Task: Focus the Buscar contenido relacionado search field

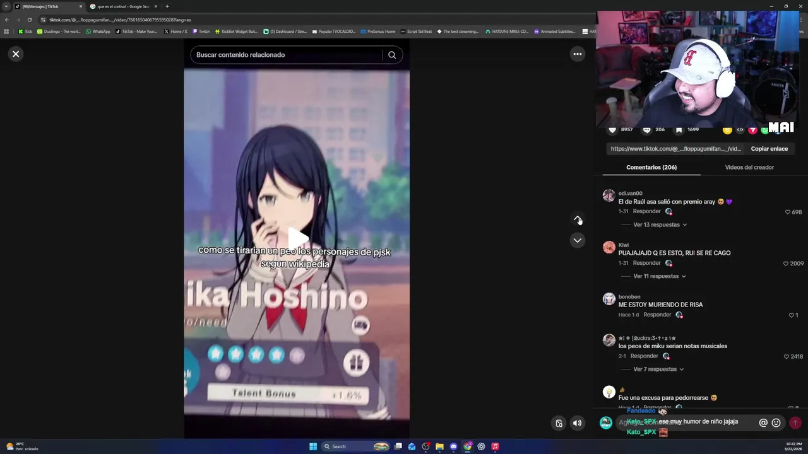Action: coord(287,55)
